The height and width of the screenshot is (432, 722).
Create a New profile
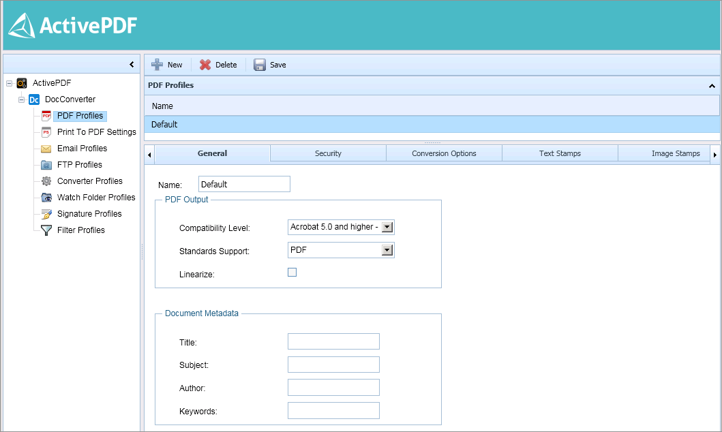click(166, 65)
